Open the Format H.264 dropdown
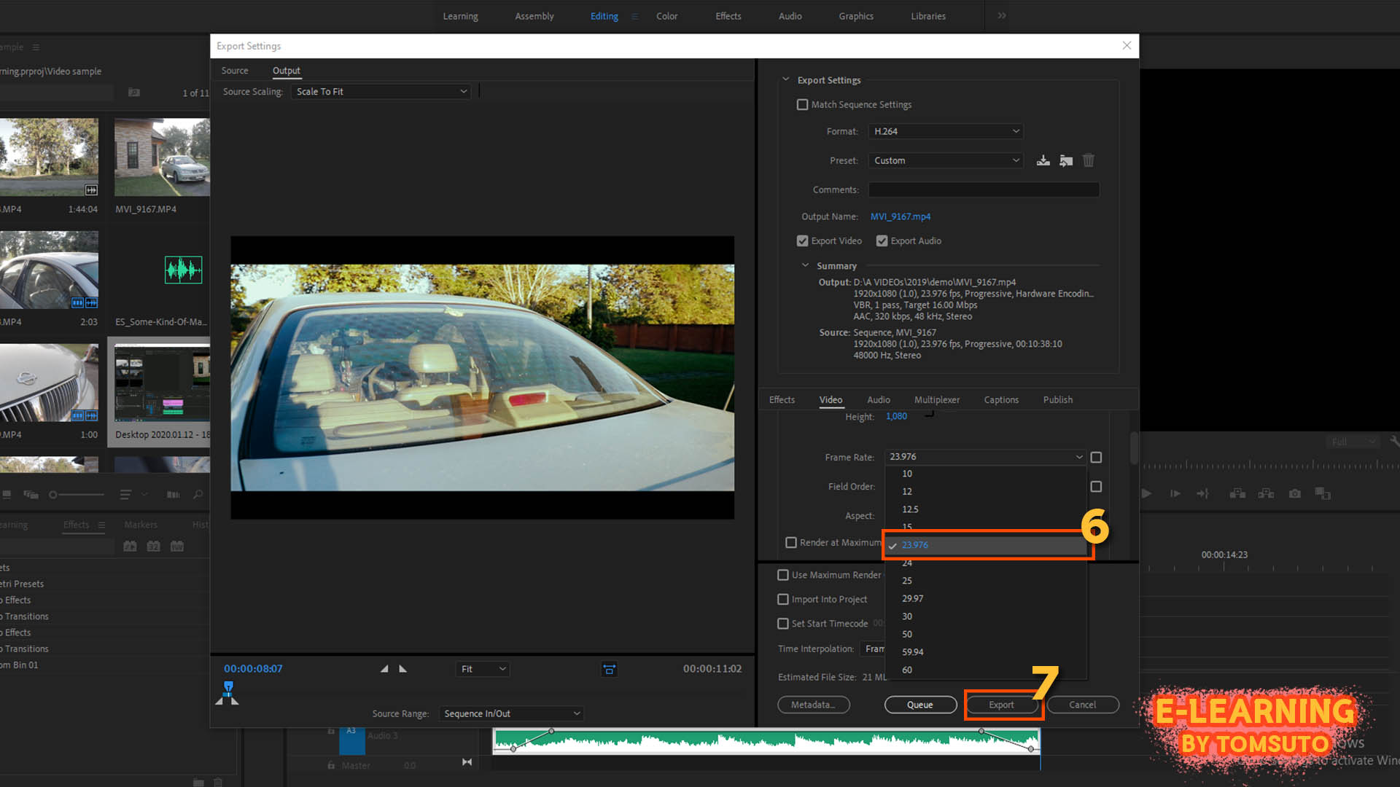The width and height of the screenshot is (1400, 787). pyautogui.click(x=946, y=132)
